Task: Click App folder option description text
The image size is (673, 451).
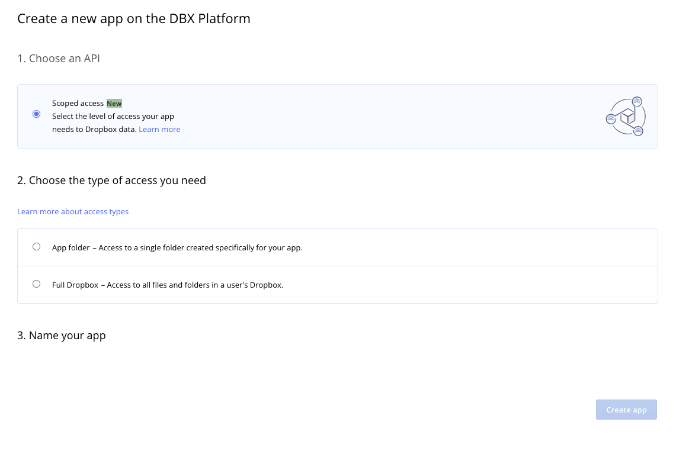Action: (x=177, y=248)
